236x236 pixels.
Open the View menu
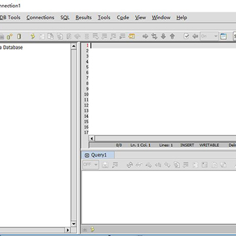coord(140,18)
